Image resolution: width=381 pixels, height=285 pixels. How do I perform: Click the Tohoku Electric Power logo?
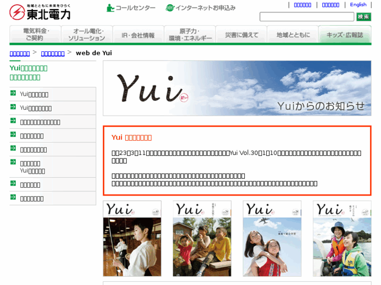[40, 12]
